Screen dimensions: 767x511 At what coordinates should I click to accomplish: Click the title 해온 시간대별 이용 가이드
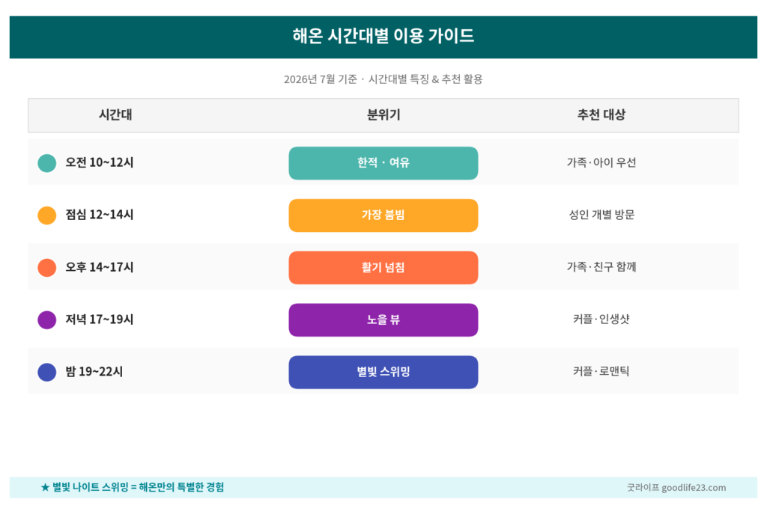pyautogui.click(x=383, y=36)
